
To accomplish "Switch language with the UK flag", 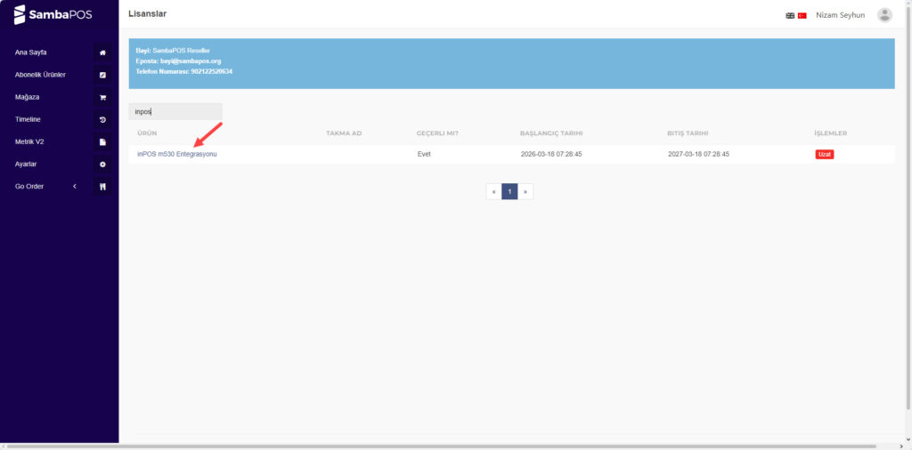I will point(790,16).
